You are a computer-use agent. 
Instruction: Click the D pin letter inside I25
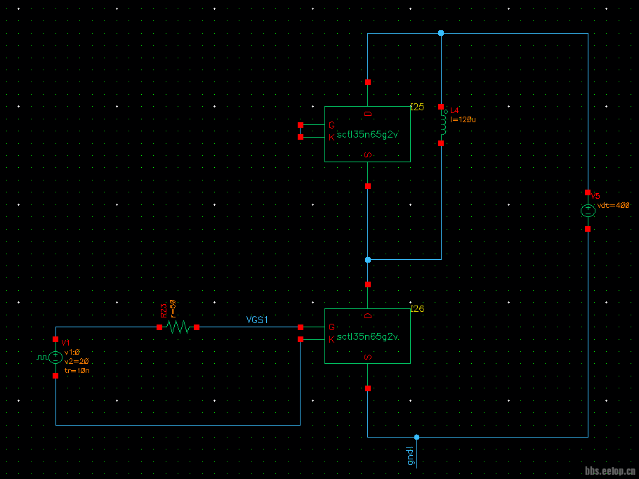click(x=367, y=114)
